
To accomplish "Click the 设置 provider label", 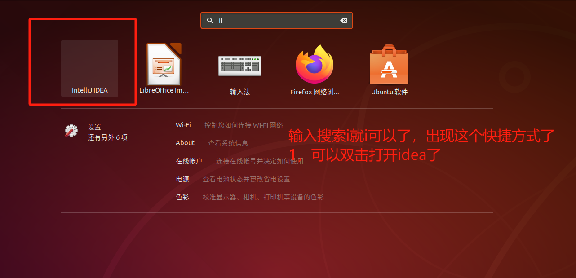I will pos(94,127).
